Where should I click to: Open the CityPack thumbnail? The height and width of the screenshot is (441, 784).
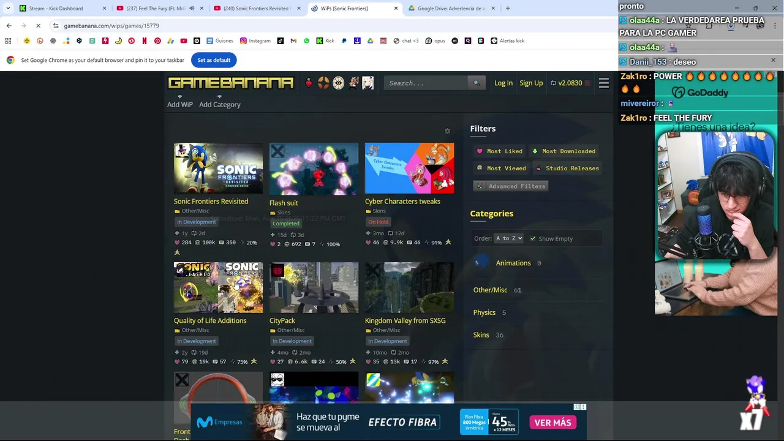coord(314,287)
